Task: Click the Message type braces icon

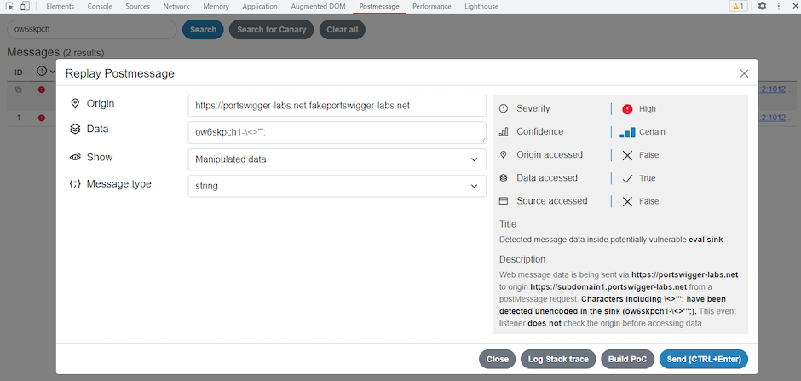Action: click(75, 184)
